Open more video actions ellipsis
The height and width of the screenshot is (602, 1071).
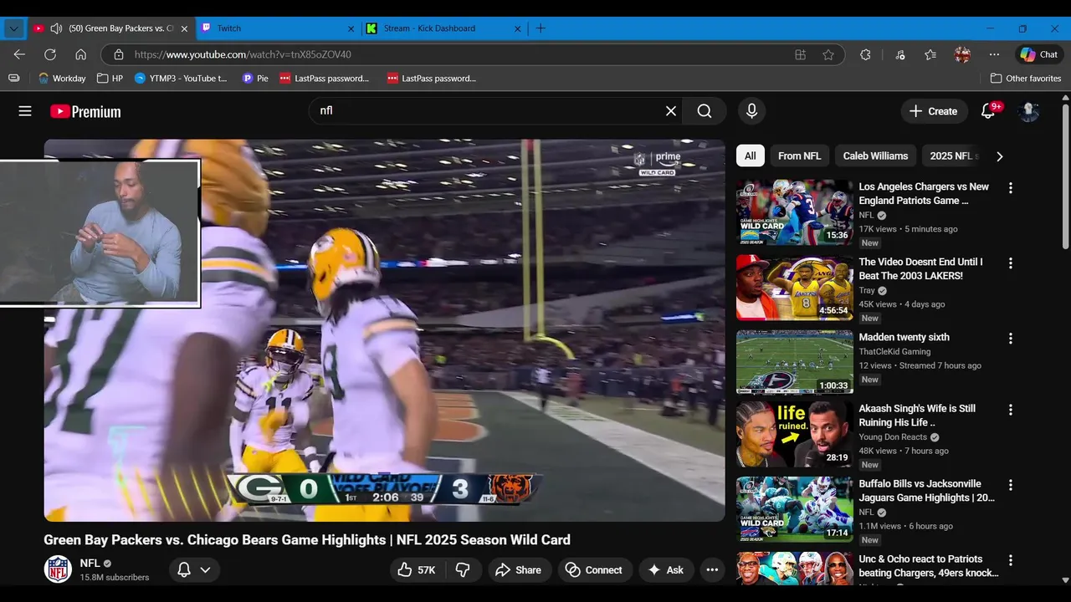[712, 569]
